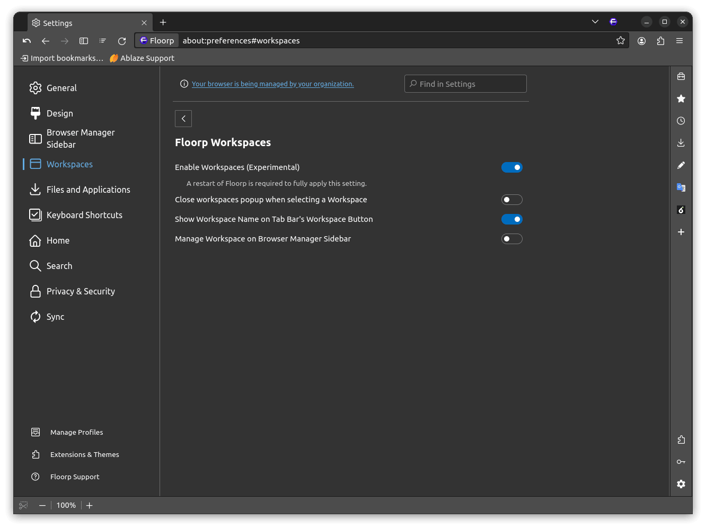This screenshot has width=706, height=529.
Task: Reset zoom via 100% label
Action: [x=66, y=505]
